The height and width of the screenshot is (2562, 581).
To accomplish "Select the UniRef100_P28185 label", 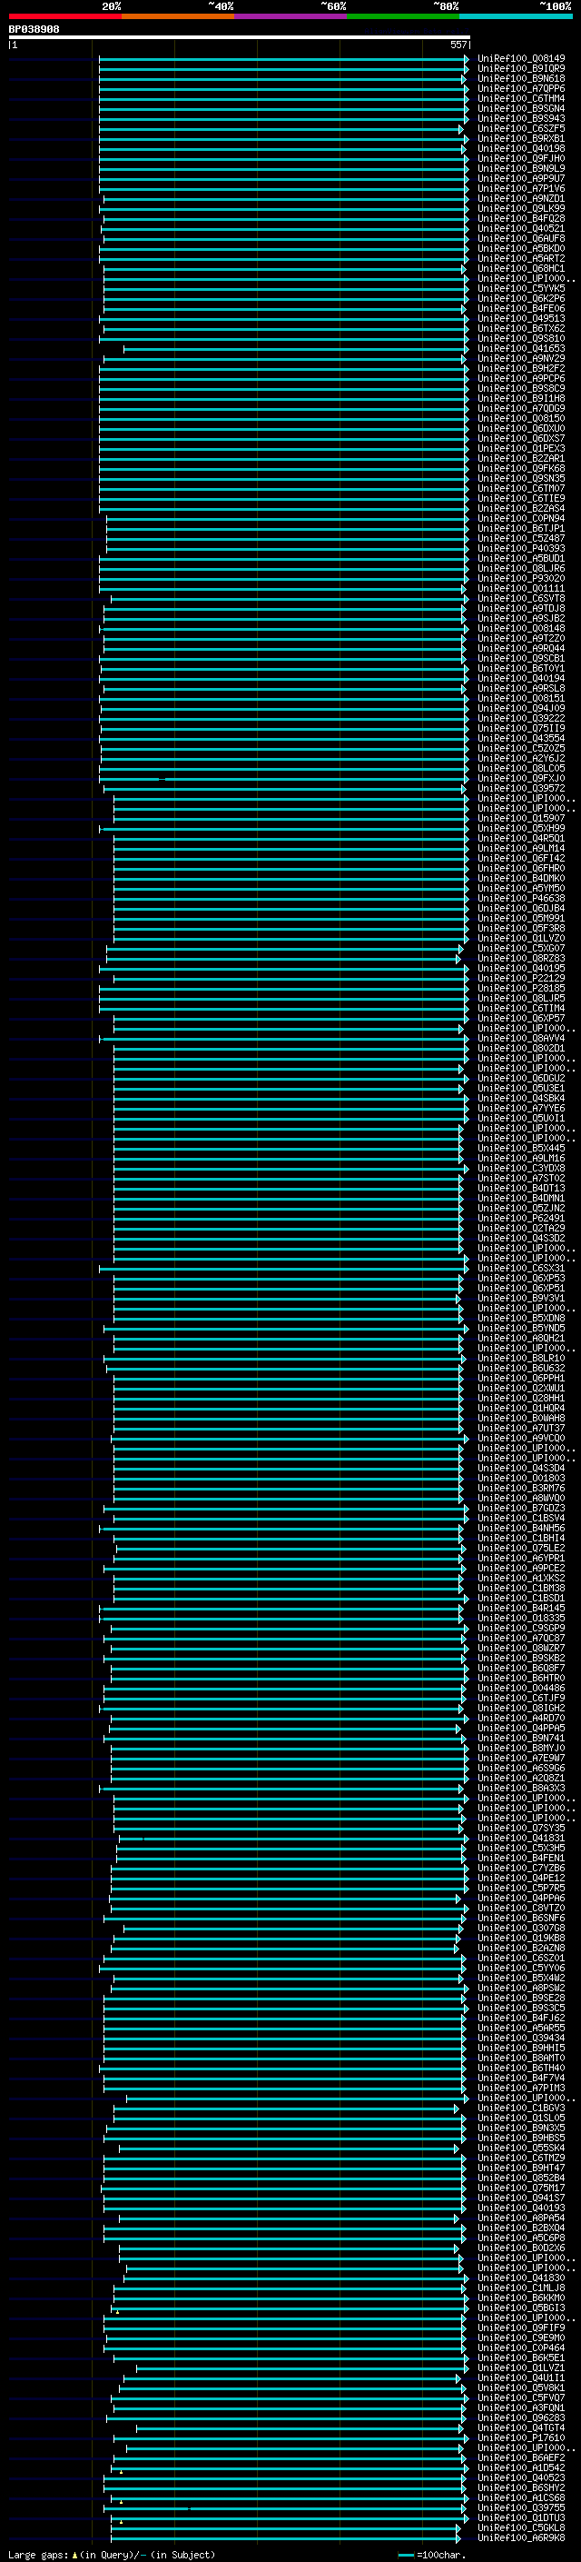I will tap(520, 988).
